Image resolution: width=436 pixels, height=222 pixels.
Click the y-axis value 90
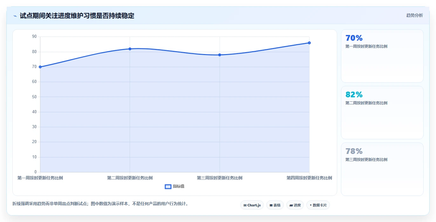[34, 37]
